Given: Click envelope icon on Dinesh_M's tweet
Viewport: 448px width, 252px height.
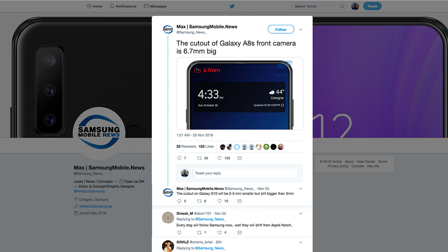Looking at the screenshot, I should pos(240,233).
